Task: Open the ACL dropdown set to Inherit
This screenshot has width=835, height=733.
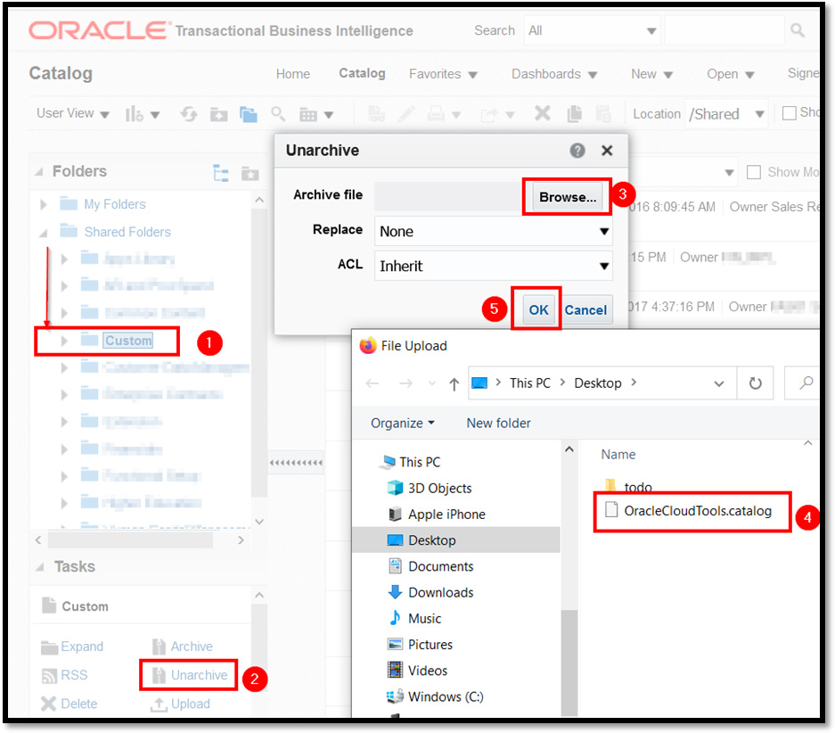Action: coord(493,266)
